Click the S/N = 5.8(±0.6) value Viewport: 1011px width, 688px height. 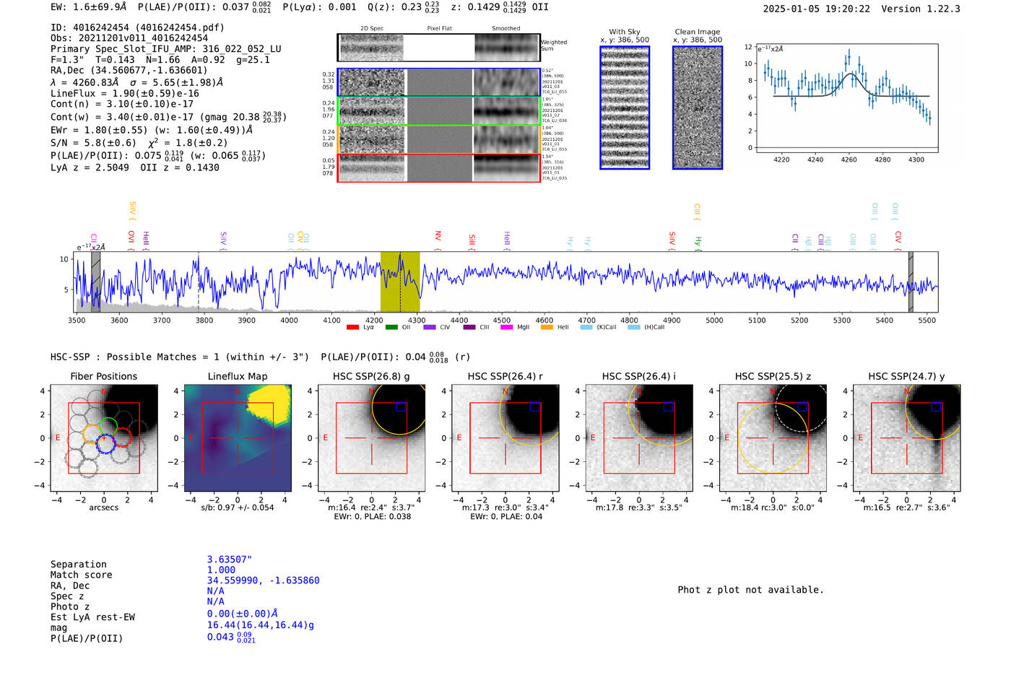click(93, 143)
